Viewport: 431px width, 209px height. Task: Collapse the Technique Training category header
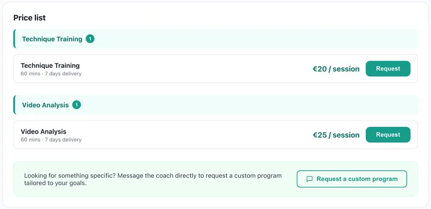click(215, 39)
